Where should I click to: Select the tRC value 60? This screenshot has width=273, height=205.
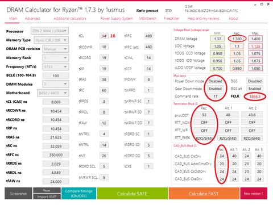(x=104, y=90)
